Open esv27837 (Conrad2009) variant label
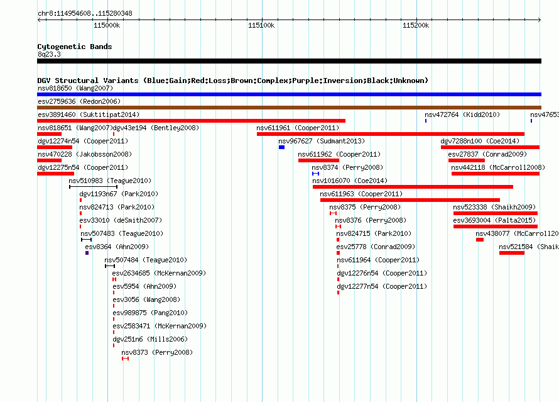The height and width of the screenshot is (402, 559). [x=487, y=154]
